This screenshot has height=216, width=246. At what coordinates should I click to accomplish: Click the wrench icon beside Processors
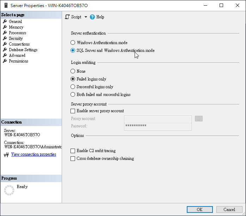coord(5,32)
